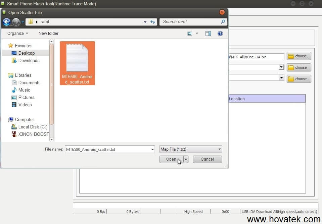The height and width of the screenshot is (224, 322).
Task: Open the Map File (*.txt) file type dropdown
Action: click(x=219, y=149)
